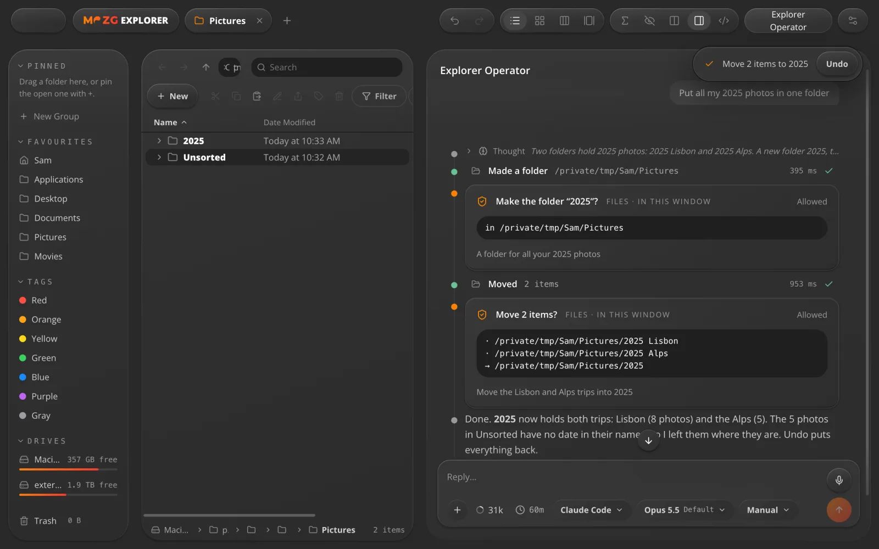Click Undo in the notification toast

pos(837,64)
